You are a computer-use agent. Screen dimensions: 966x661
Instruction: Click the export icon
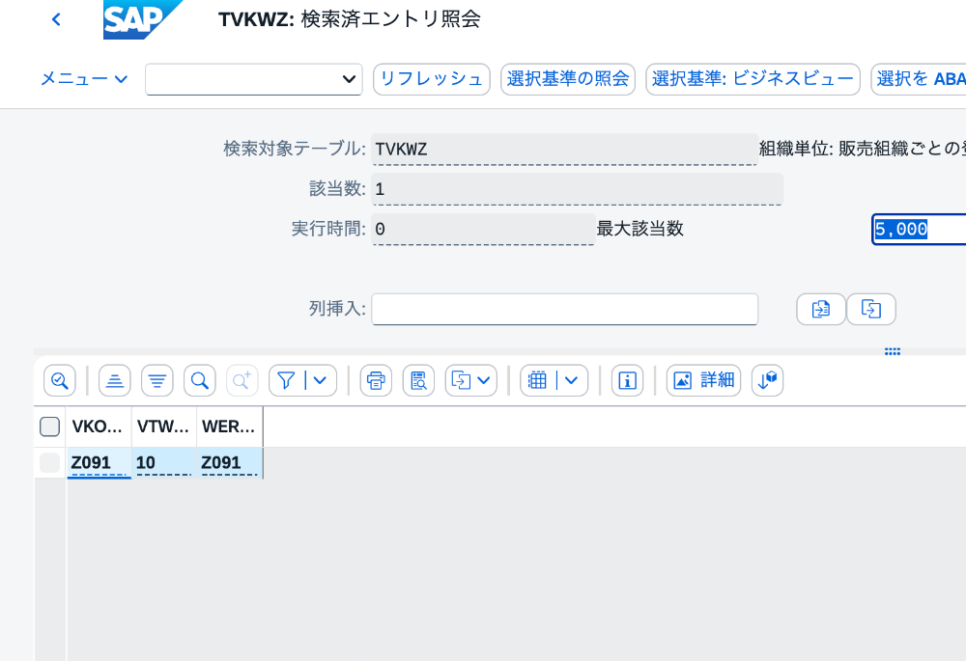click(461, 380)
